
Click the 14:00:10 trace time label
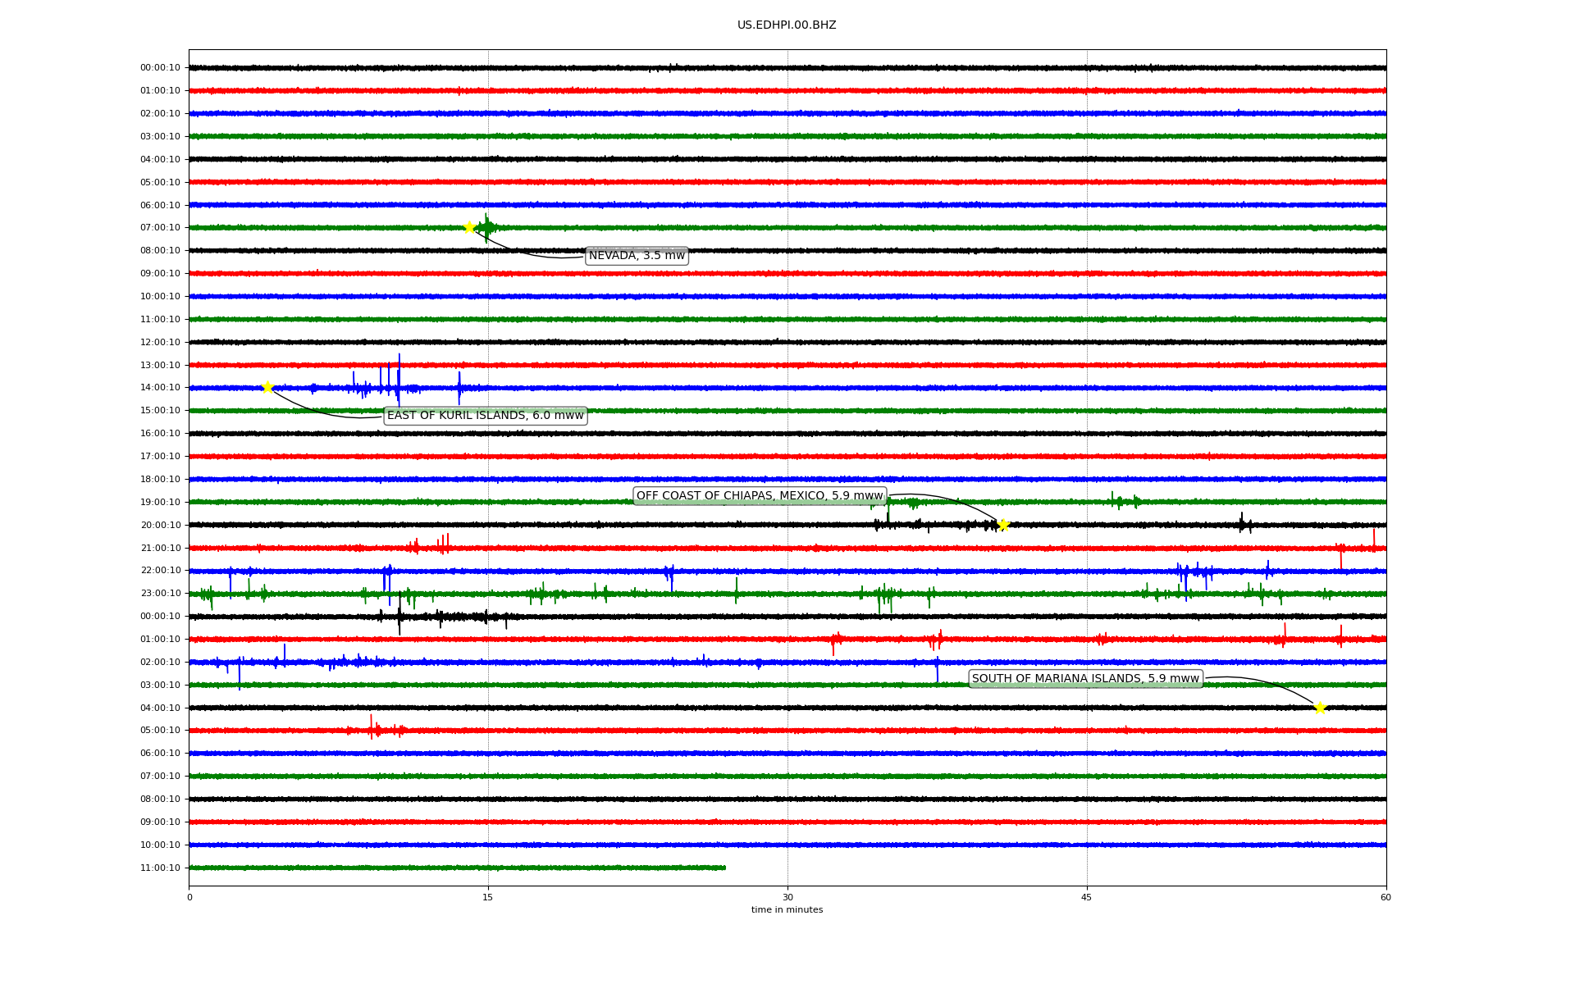(160, 387)
